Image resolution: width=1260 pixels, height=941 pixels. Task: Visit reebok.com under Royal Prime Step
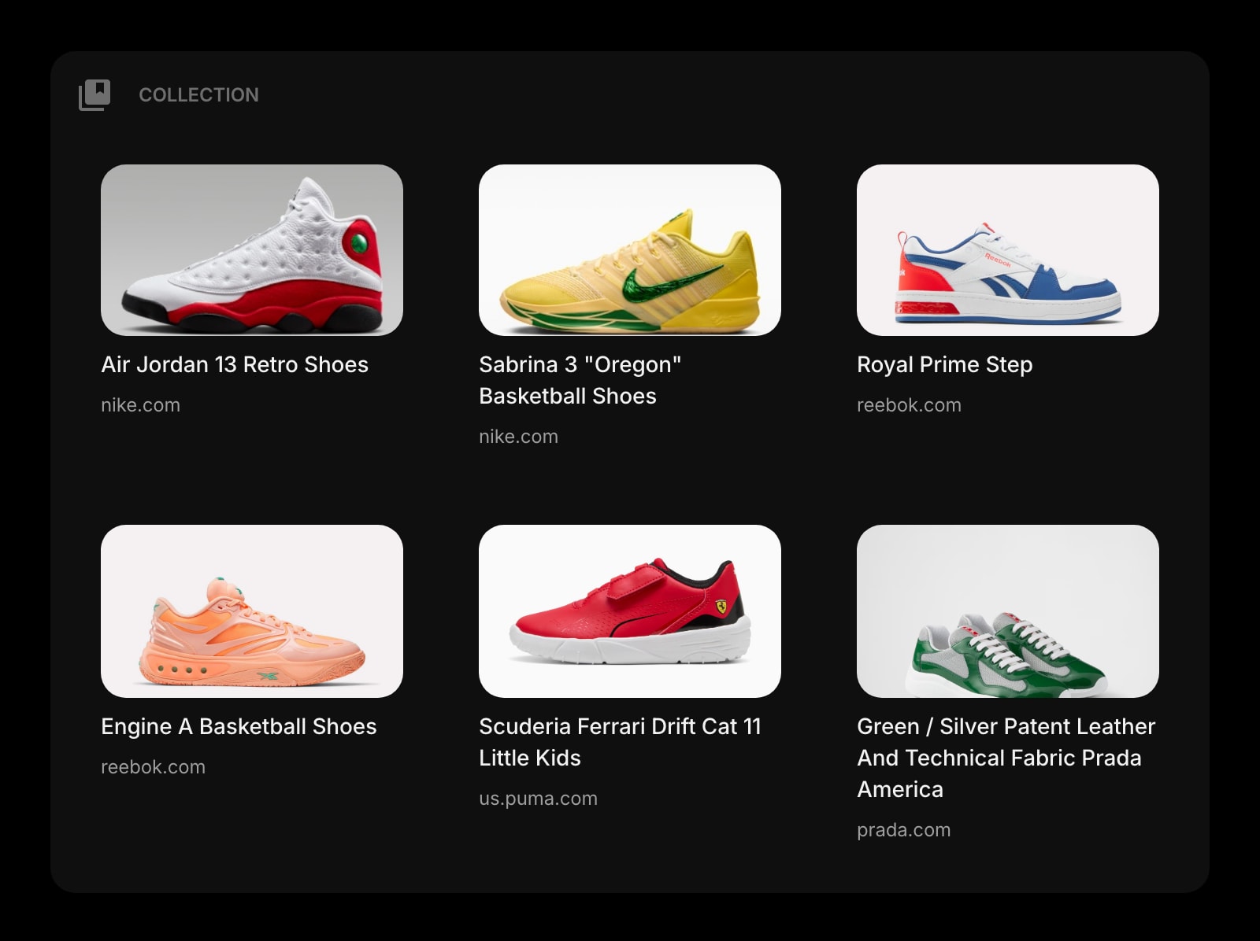pyautogui.click(x=909, y=405)
